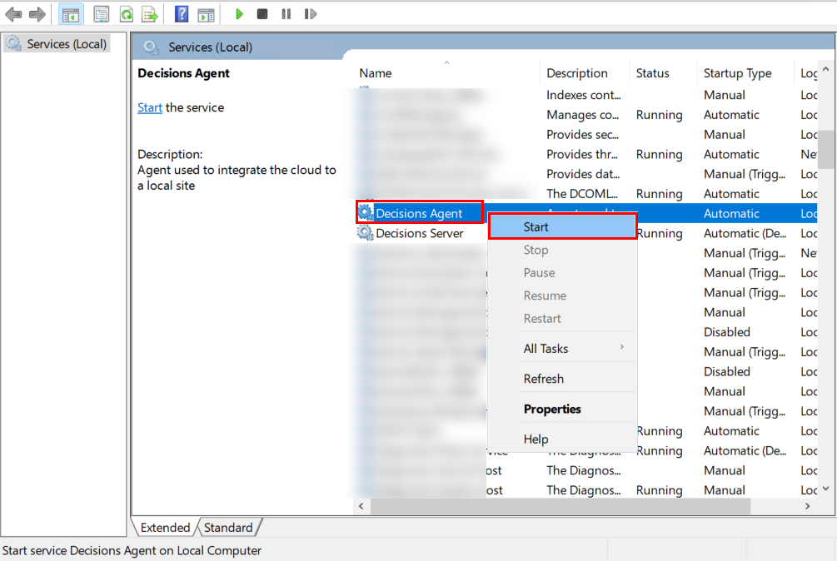Click Manual startup type in 'Provides sec...' row

pos(725,134)
